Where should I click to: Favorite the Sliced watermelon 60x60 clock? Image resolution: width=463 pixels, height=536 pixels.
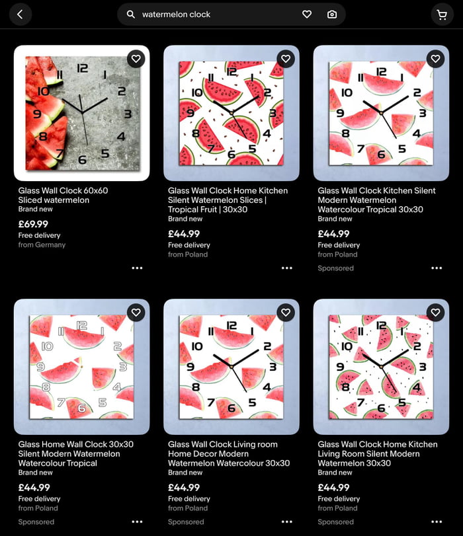(x=136, y=59)
